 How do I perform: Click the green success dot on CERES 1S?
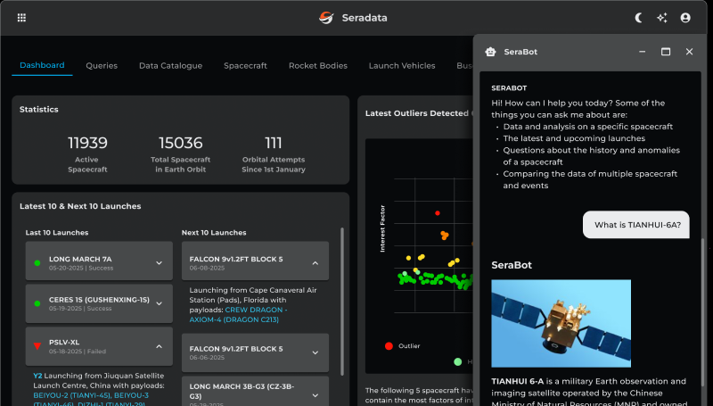tap(37, 303)
